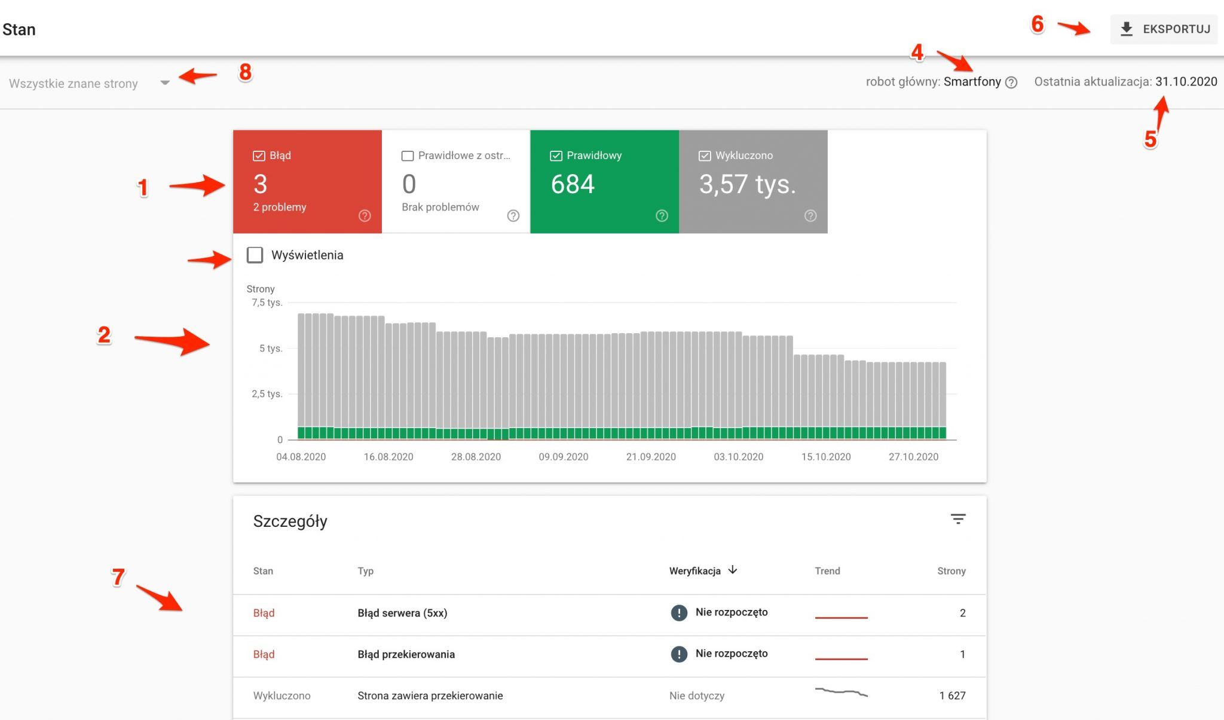The image size is (1224, 720).
Task: Click 'Nie rozpoczęto' in Błąd przekierowania row
Action: tap(732, 654)
